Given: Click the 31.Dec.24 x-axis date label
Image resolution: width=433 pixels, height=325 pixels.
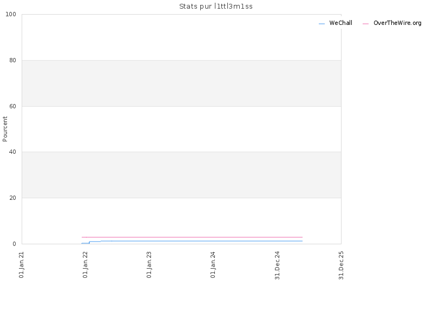Looking at the screenshot, I should coord(277,265).
